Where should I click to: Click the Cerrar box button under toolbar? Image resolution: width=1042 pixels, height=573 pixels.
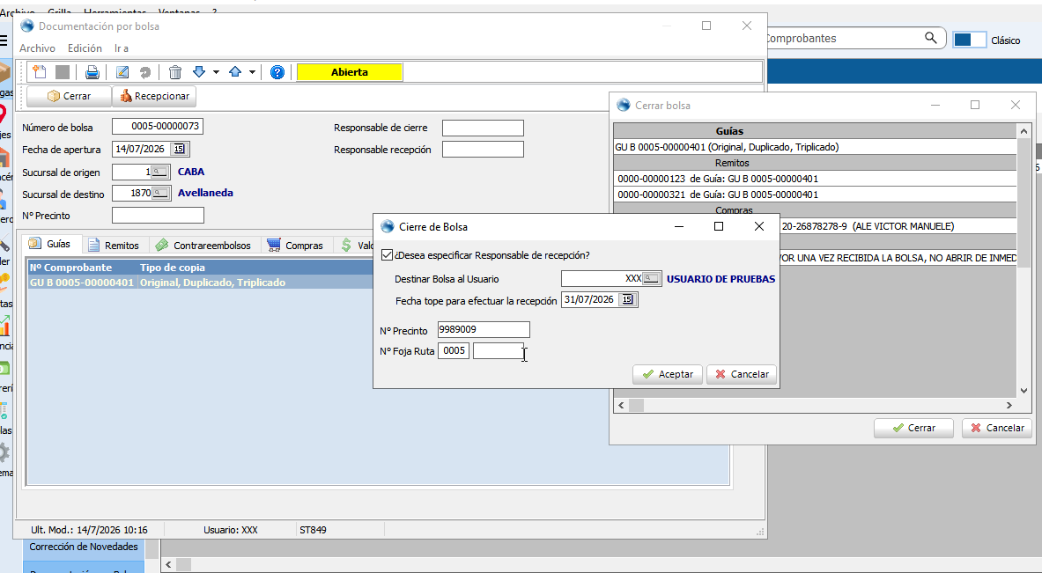click(69, 96)
